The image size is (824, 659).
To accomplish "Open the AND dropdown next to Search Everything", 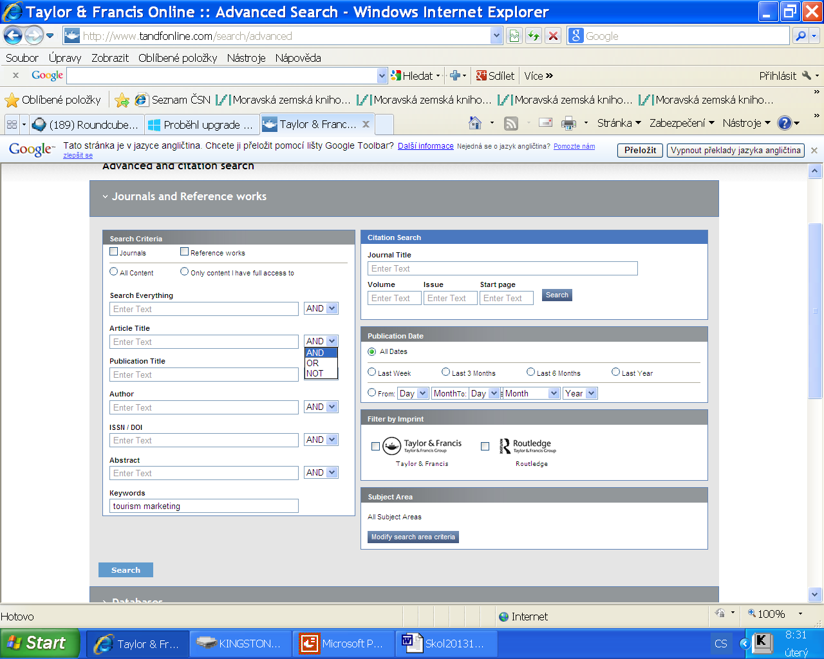I will click(321, 308).
